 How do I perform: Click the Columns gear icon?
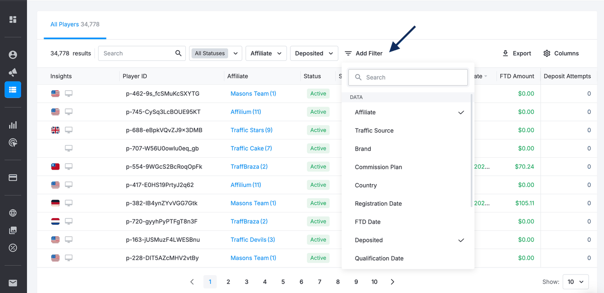[547, 53]
